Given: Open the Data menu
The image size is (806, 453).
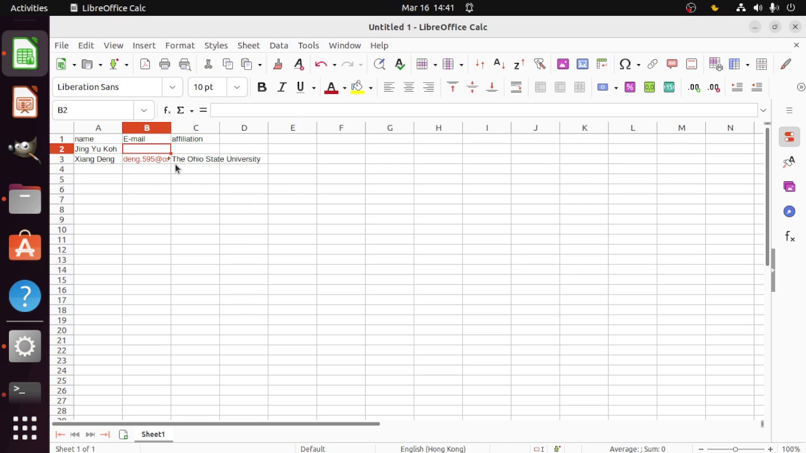Looking at the screenshot, I should [x=278, y=45].
